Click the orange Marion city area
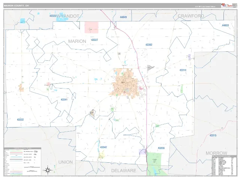 click(x=125, y=83)
